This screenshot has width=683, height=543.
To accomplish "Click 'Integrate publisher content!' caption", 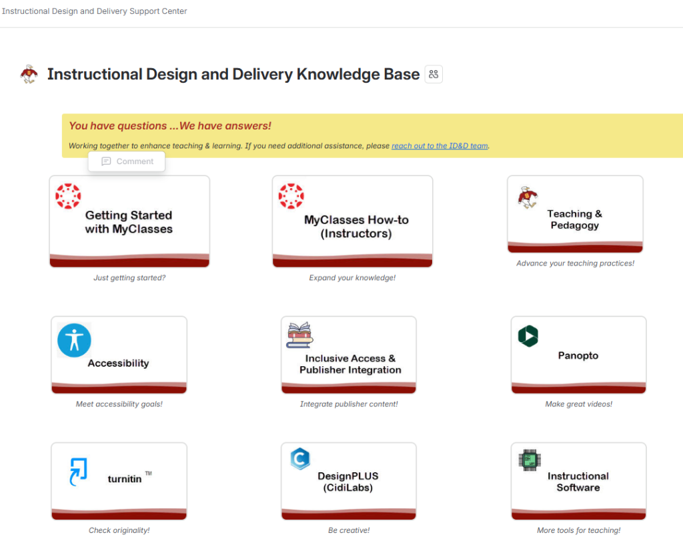I will pos(348,404).
